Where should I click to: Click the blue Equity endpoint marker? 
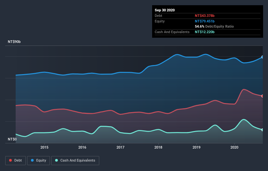pos(262,57)
